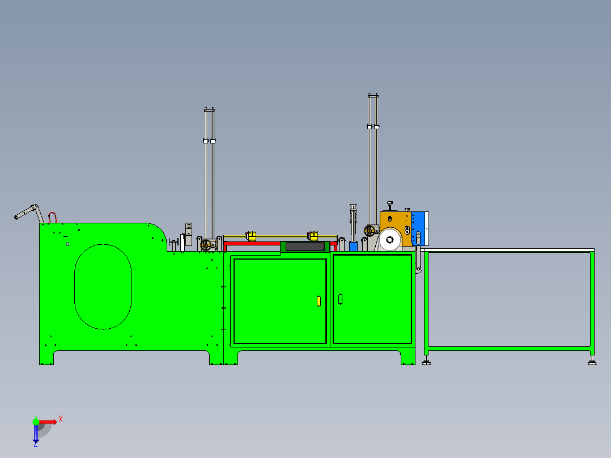Select the right yellow clamp on the rail
The height and width of the screenshot is (458, 611).
click(x=313, y=236)
